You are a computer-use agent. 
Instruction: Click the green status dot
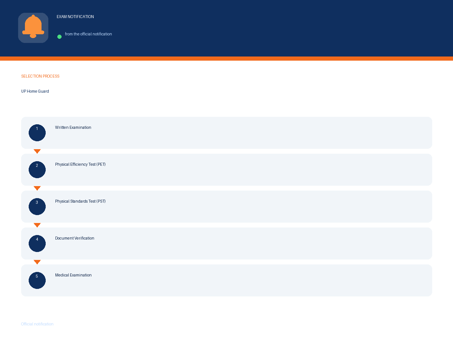coord(59,37)
